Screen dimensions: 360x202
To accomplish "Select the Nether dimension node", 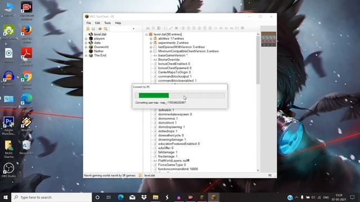I will coord(99,51).
